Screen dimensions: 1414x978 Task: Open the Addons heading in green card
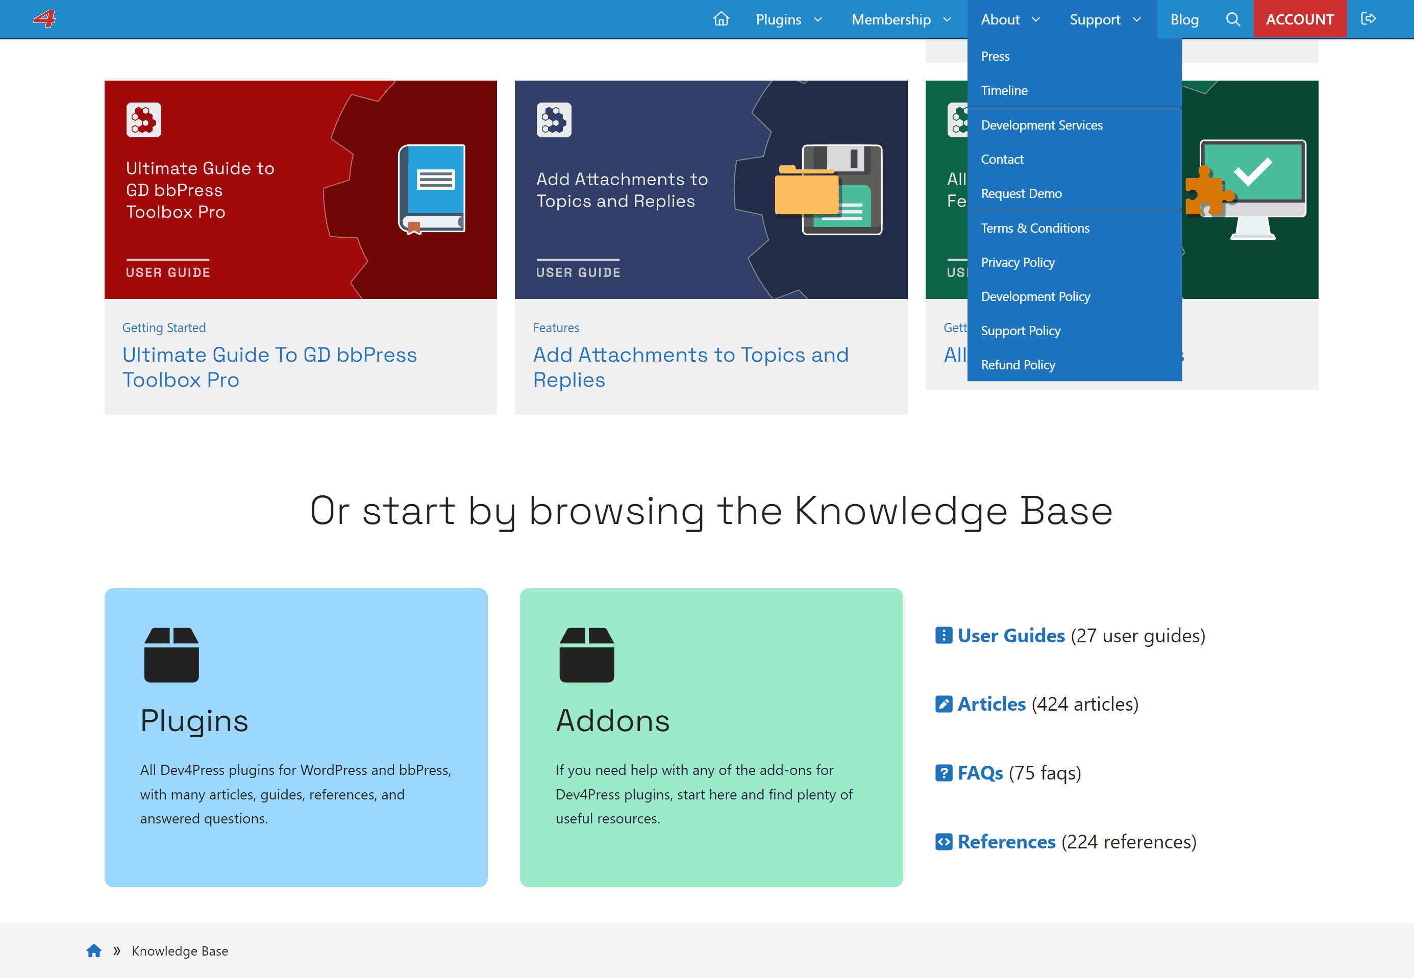613,721
